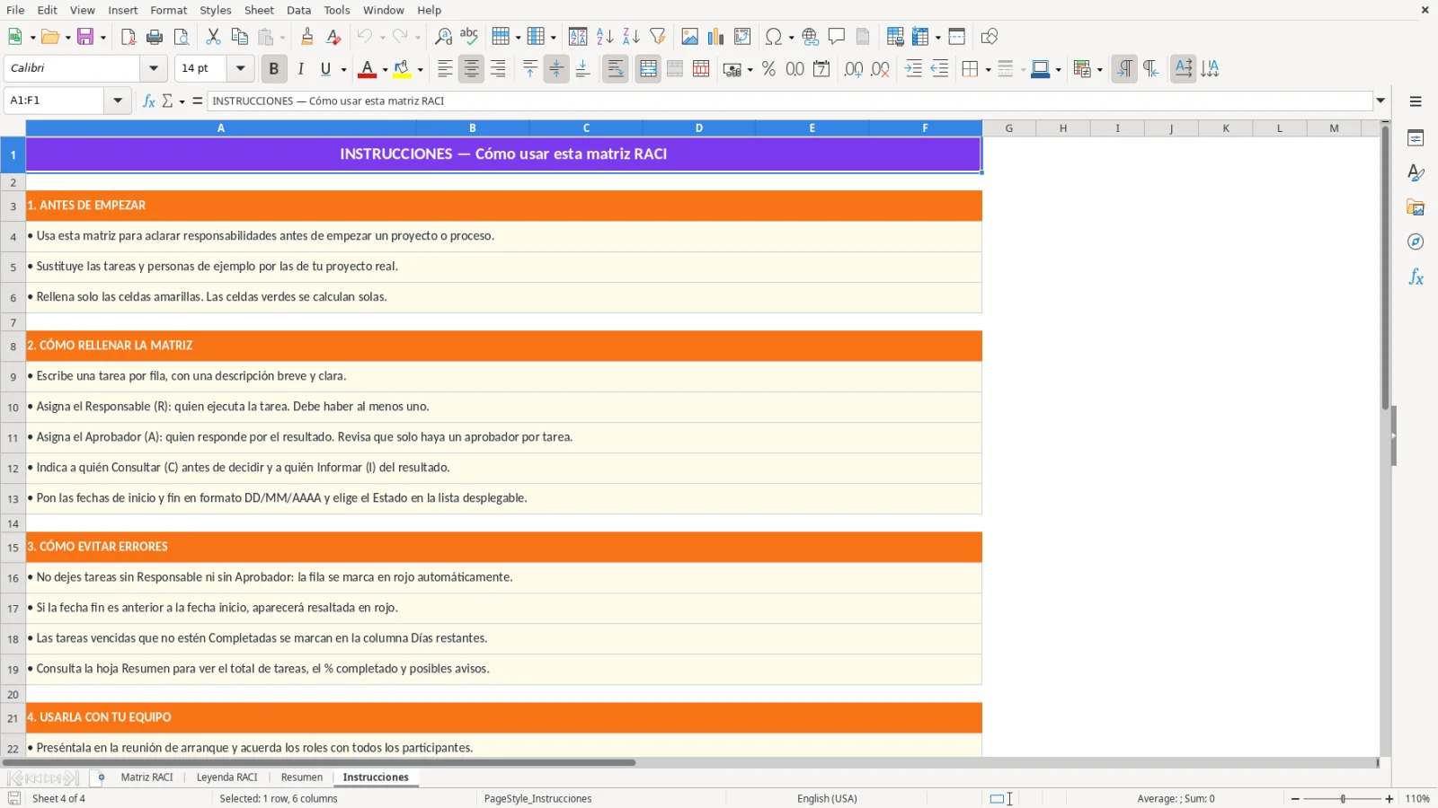Click the zoom out minus button
Image resolution: width=1438 pixels, height=808 pixels.
click(1295, 798)
